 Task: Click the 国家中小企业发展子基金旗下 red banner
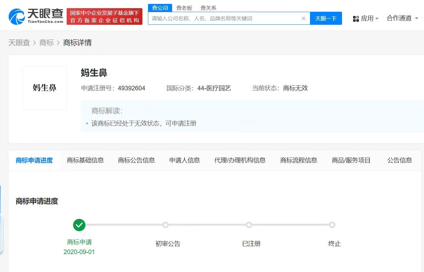click(104, 15)
